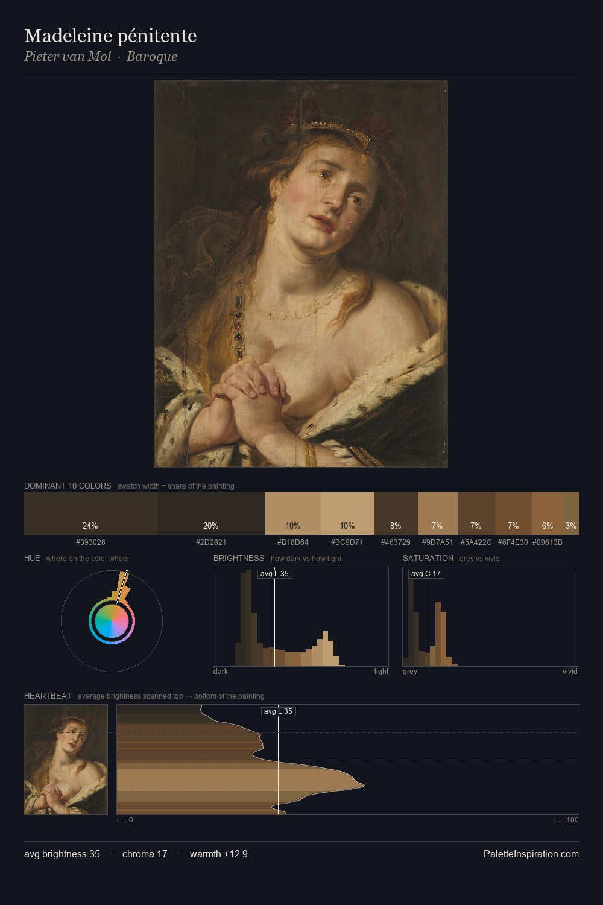
Task: Click the saturation histogram's brown peak bar
Action: (438, 634)
